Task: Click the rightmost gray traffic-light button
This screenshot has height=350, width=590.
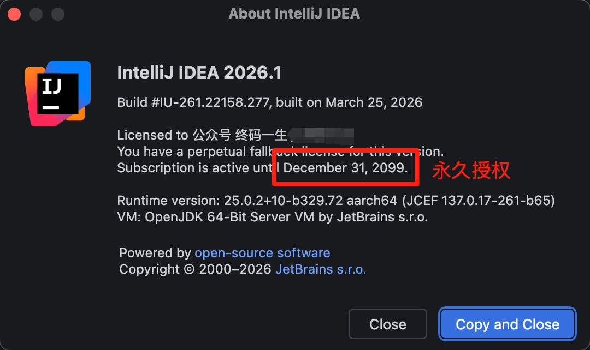Action: click(59, 14)
